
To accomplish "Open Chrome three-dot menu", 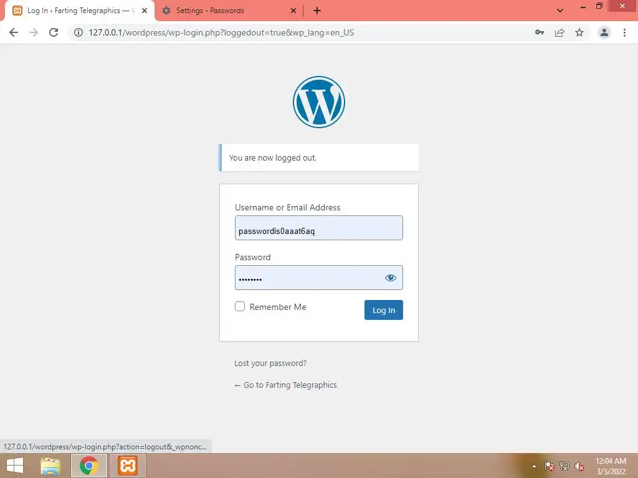I will click(x=624, y=32).
